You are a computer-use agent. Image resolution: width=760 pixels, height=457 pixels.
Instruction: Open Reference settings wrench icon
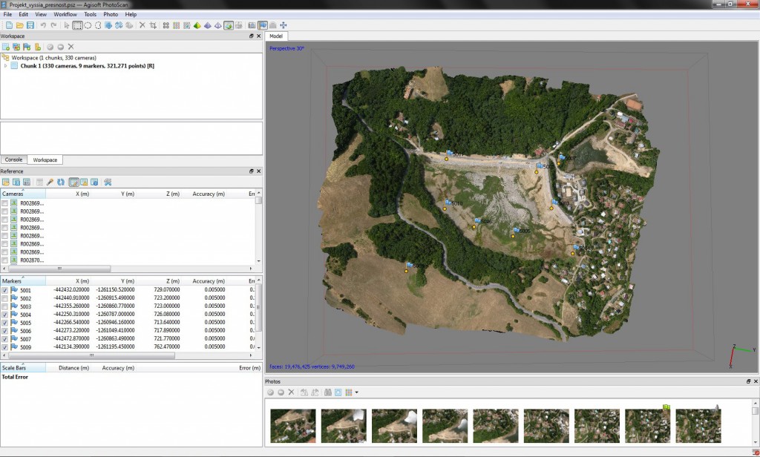108,182
